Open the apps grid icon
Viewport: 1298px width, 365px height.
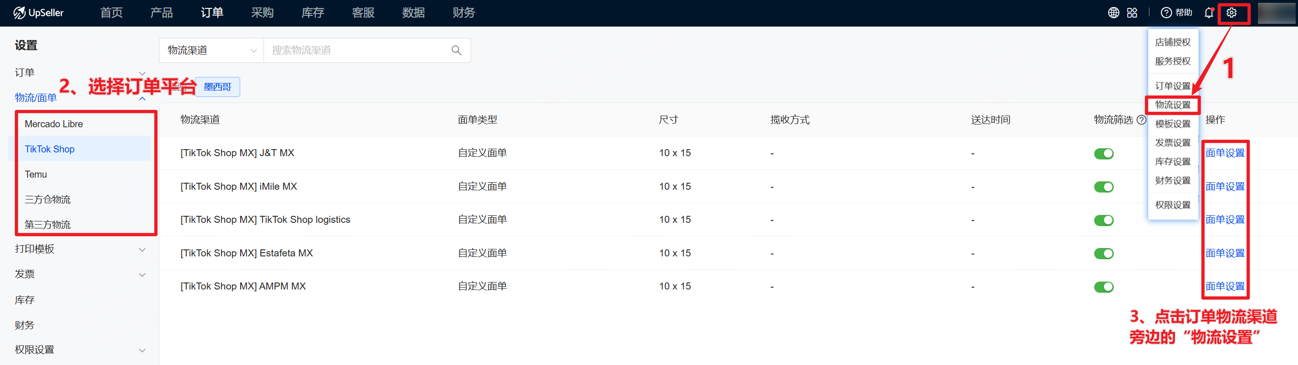[x=1131, y=13]
